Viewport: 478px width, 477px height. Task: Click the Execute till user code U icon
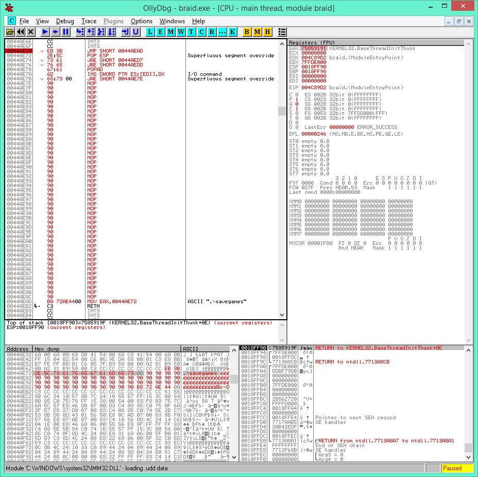[136, 32]
